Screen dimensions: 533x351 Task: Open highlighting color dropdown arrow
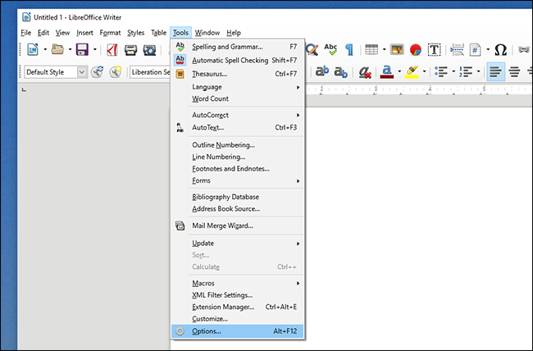coord(424,72)
